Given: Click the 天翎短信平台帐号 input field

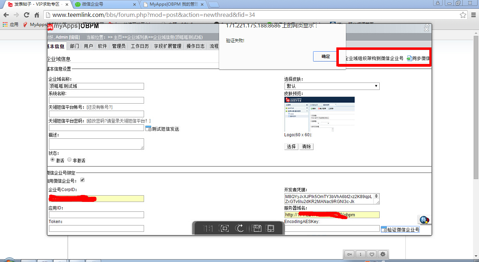Looking at the screenshot, I should (97, 114).
